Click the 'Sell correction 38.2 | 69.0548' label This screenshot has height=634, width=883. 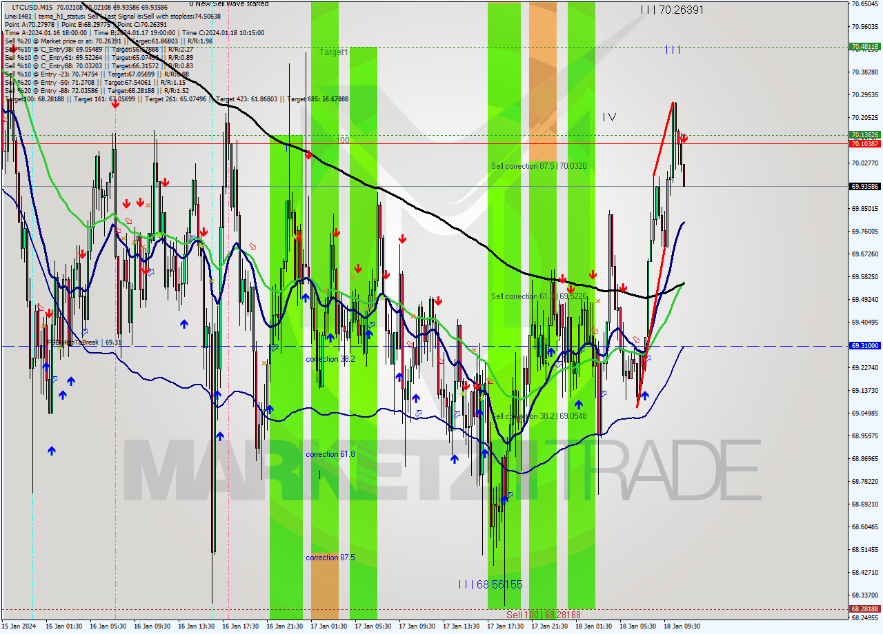539,416
